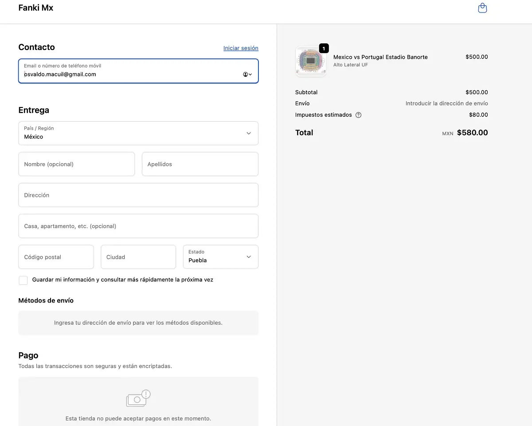Enable the save my information checkbox
The image size is (532, 426).
tap(23, 280)
